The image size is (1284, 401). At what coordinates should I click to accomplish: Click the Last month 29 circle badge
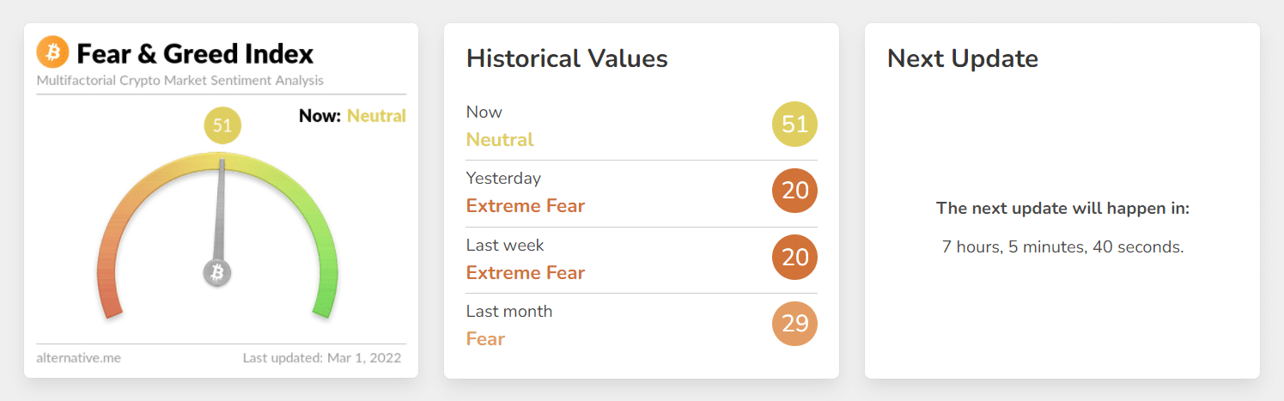[x=795, y=324]
